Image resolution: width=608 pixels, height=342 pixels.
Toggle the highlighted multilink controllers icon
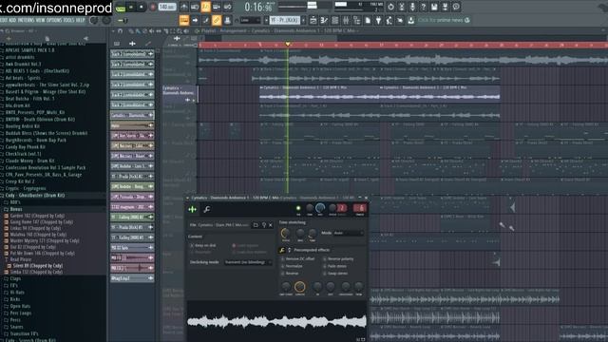pos(217,20)
